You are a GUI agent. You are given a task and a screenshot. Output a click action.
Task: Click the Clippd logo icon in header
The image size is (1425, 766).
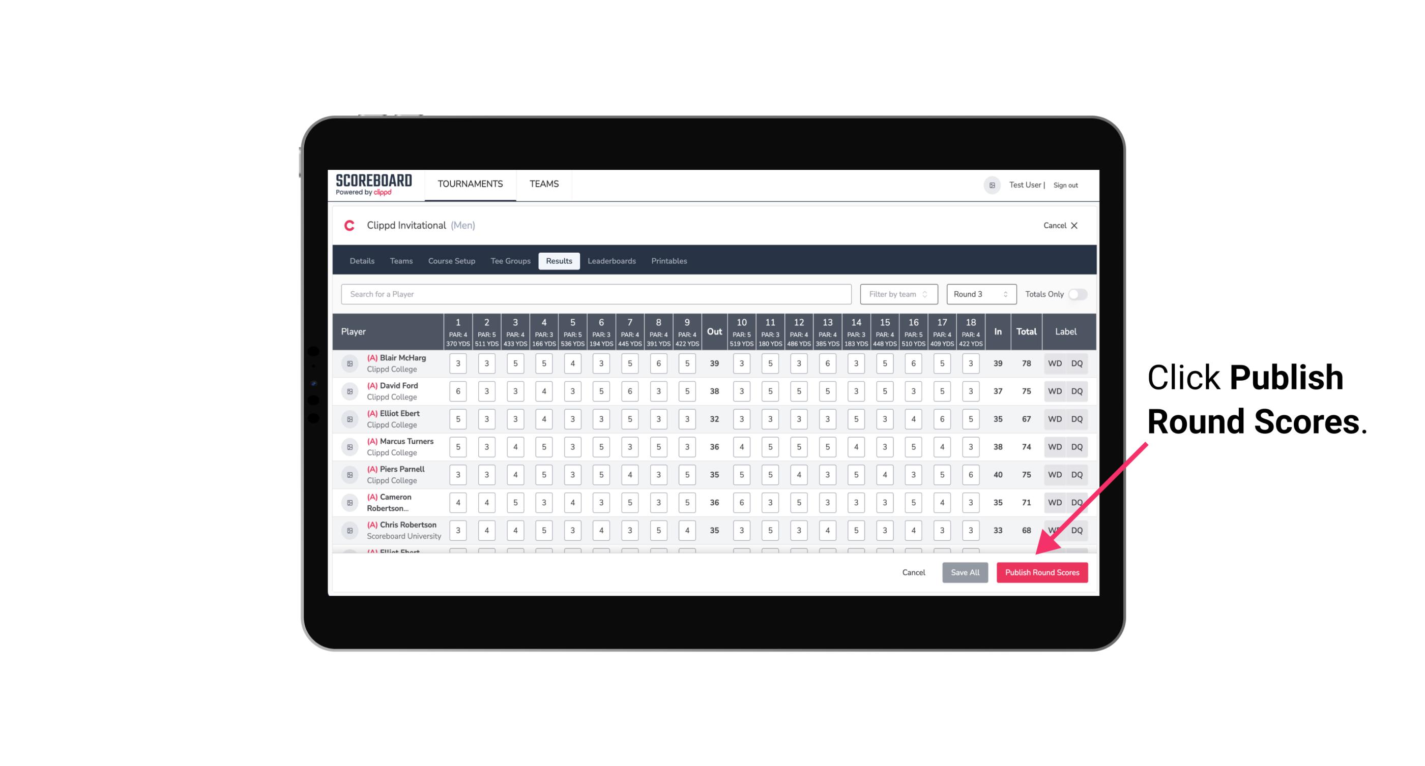[x=350, y=225]
